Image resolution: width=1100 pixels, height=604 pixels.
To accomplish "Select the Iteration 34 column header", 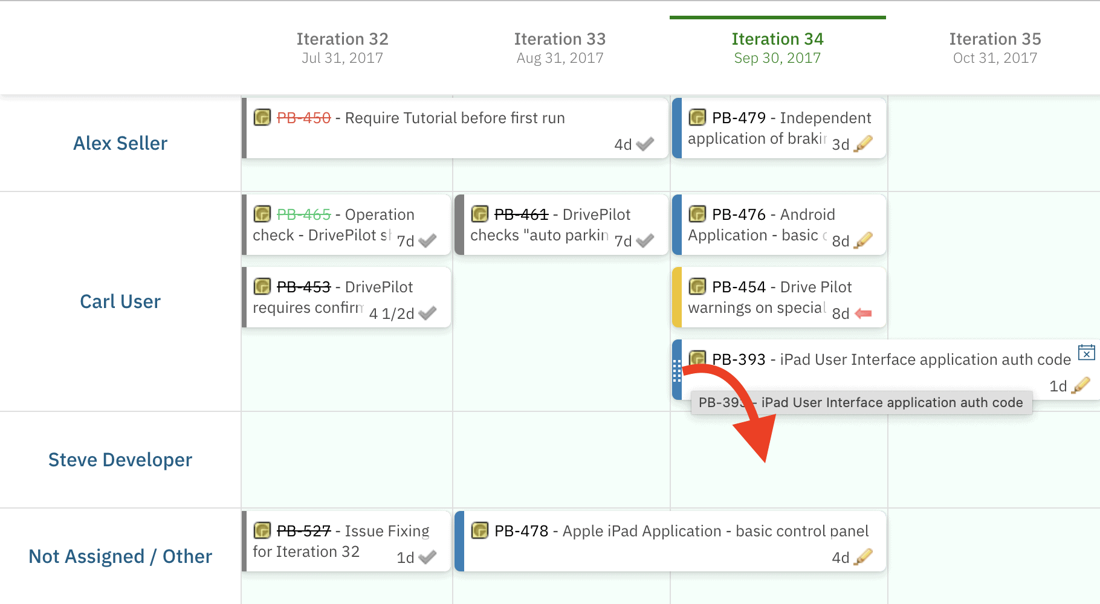I will pyautogui.click(x=777, y=48).
